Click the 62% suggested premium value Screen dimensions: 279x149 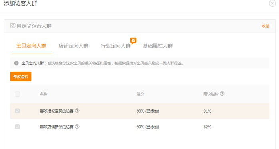(207, 127)
